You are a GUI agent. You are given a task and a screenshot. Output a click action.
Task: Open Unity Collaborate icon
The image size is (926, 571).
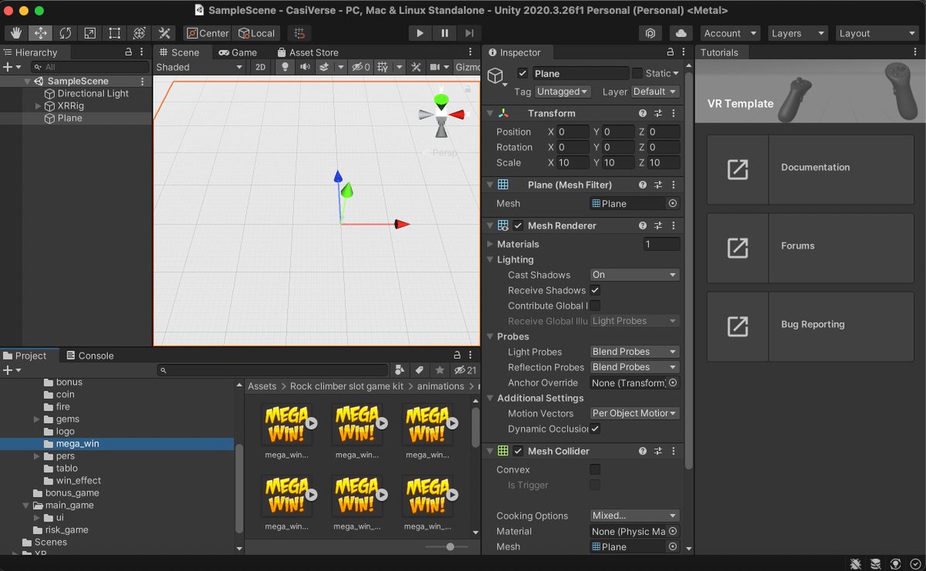(651, 33)
